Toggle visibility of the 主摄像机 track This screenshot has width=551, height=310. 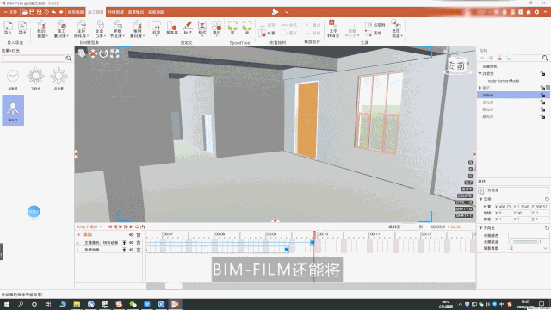(132, 243)
